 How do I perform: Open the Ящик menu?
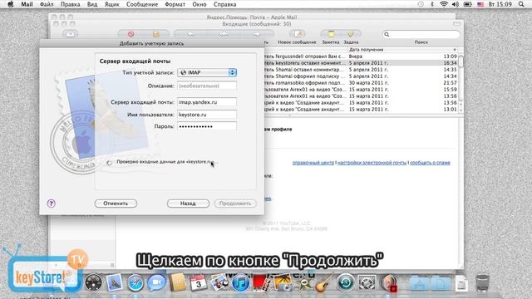pos(111,4)
